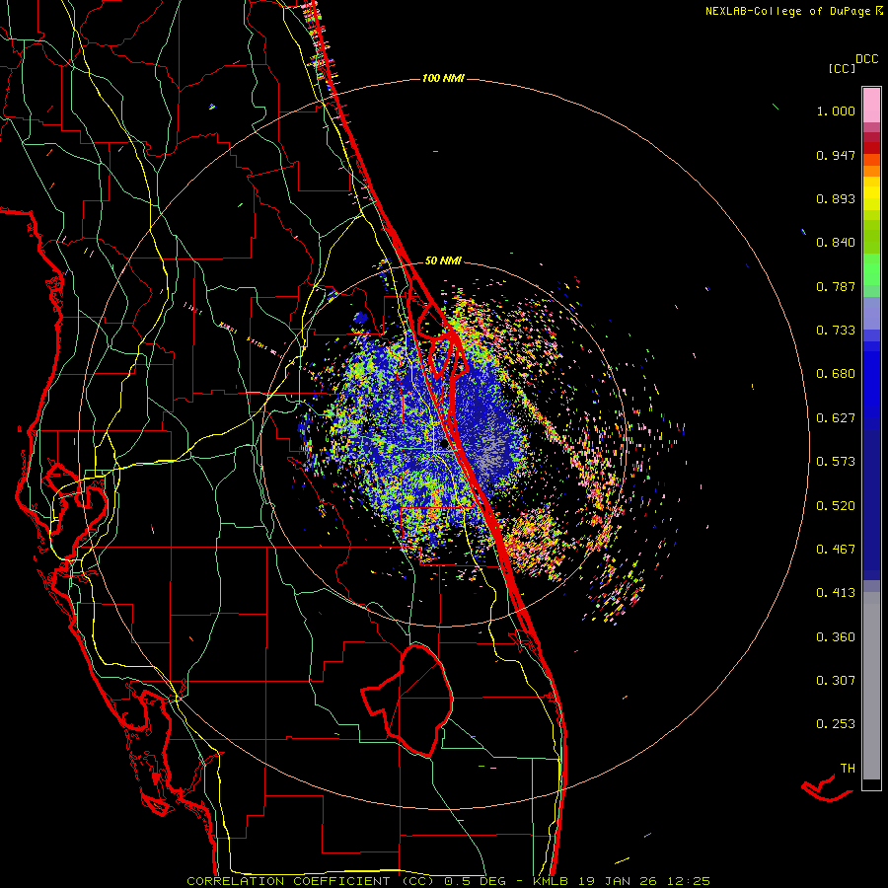Click the KMLB radar site identifier
This screenshot has width=888, height=888.
(x=551, y=881)
